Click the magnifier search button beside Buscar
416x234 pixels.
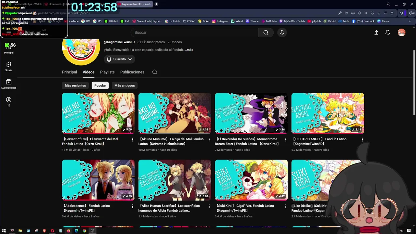tap(266, 32)
